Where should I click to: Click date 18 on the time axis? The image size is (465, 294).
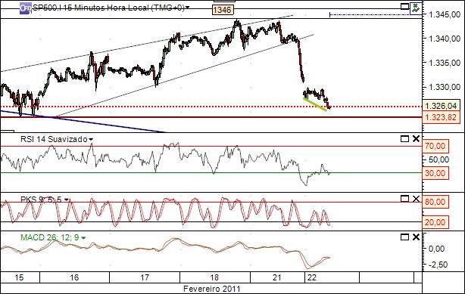coord(214,277)
